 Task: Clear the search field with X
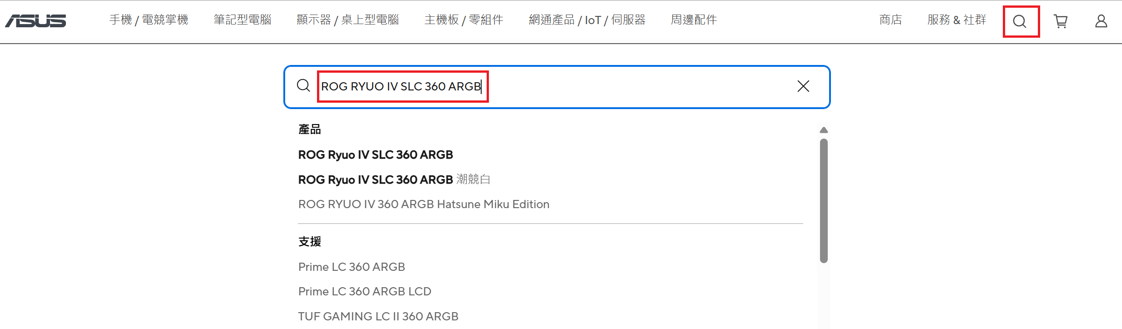click(x=803, y=86)
